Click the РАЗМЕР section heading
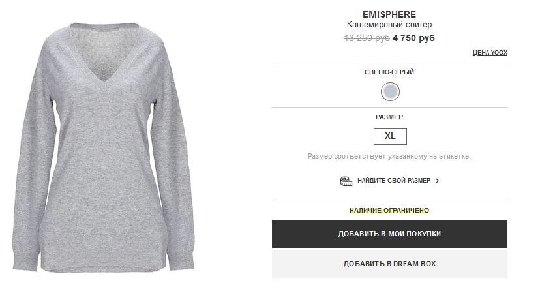The width and height of the screenshot is (540, 289). (x=389, y=117)
